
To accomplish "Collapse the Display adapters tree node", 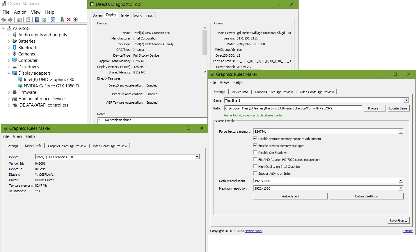I will (9, 73).
